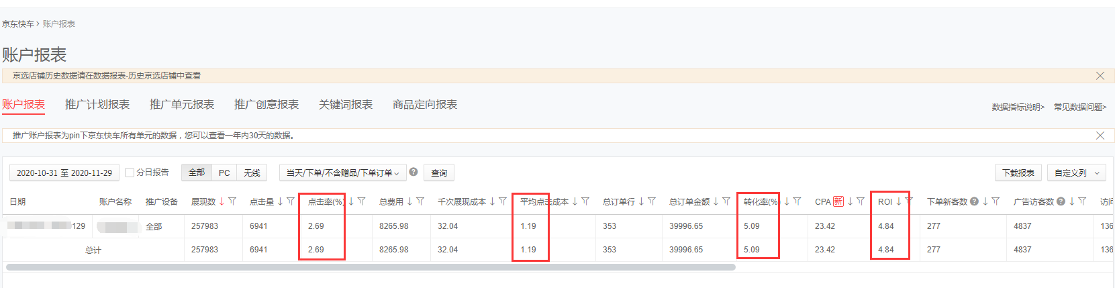This screenshot has height=288, width=1115.
Task: Click the 日期 column header
Action: [17, 201]
